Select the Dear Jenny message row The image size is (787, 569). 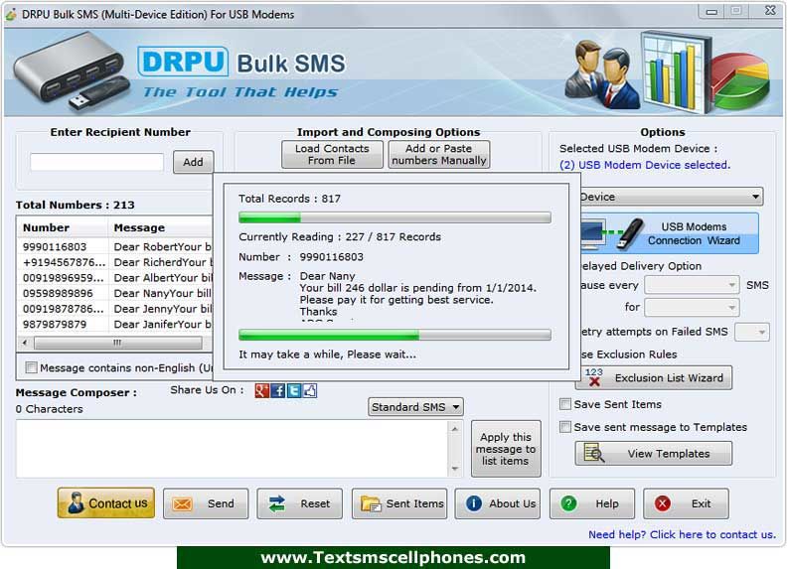pyautogui.click(x=115, y=309)
